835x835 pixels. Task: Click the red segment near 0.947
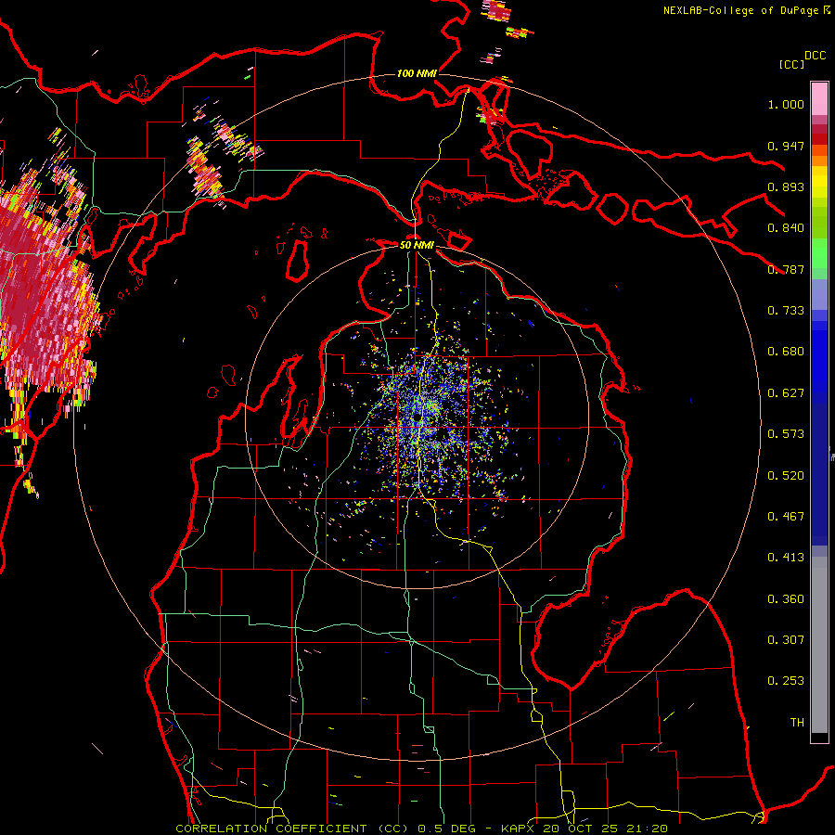coord(819,138)
